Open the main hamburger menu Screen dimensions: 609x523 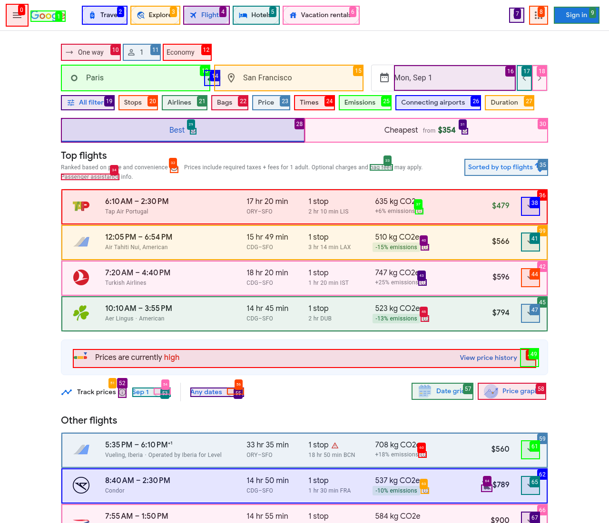[17, 15]
